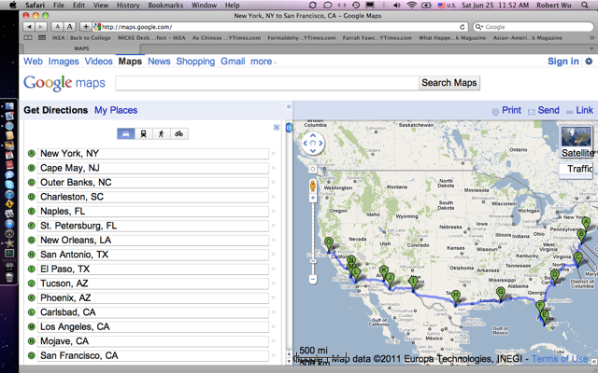Image resolution: width=598 pixels, height=373 pixels.
Task: Show more bookmarks overflow chevron
Action: [591, 37]
